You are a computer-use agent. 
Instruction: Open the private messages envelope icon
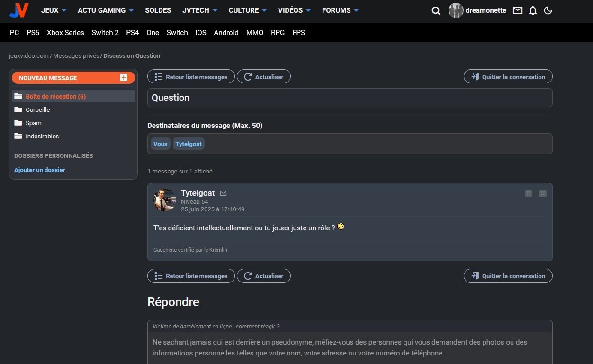pos(518,10)
